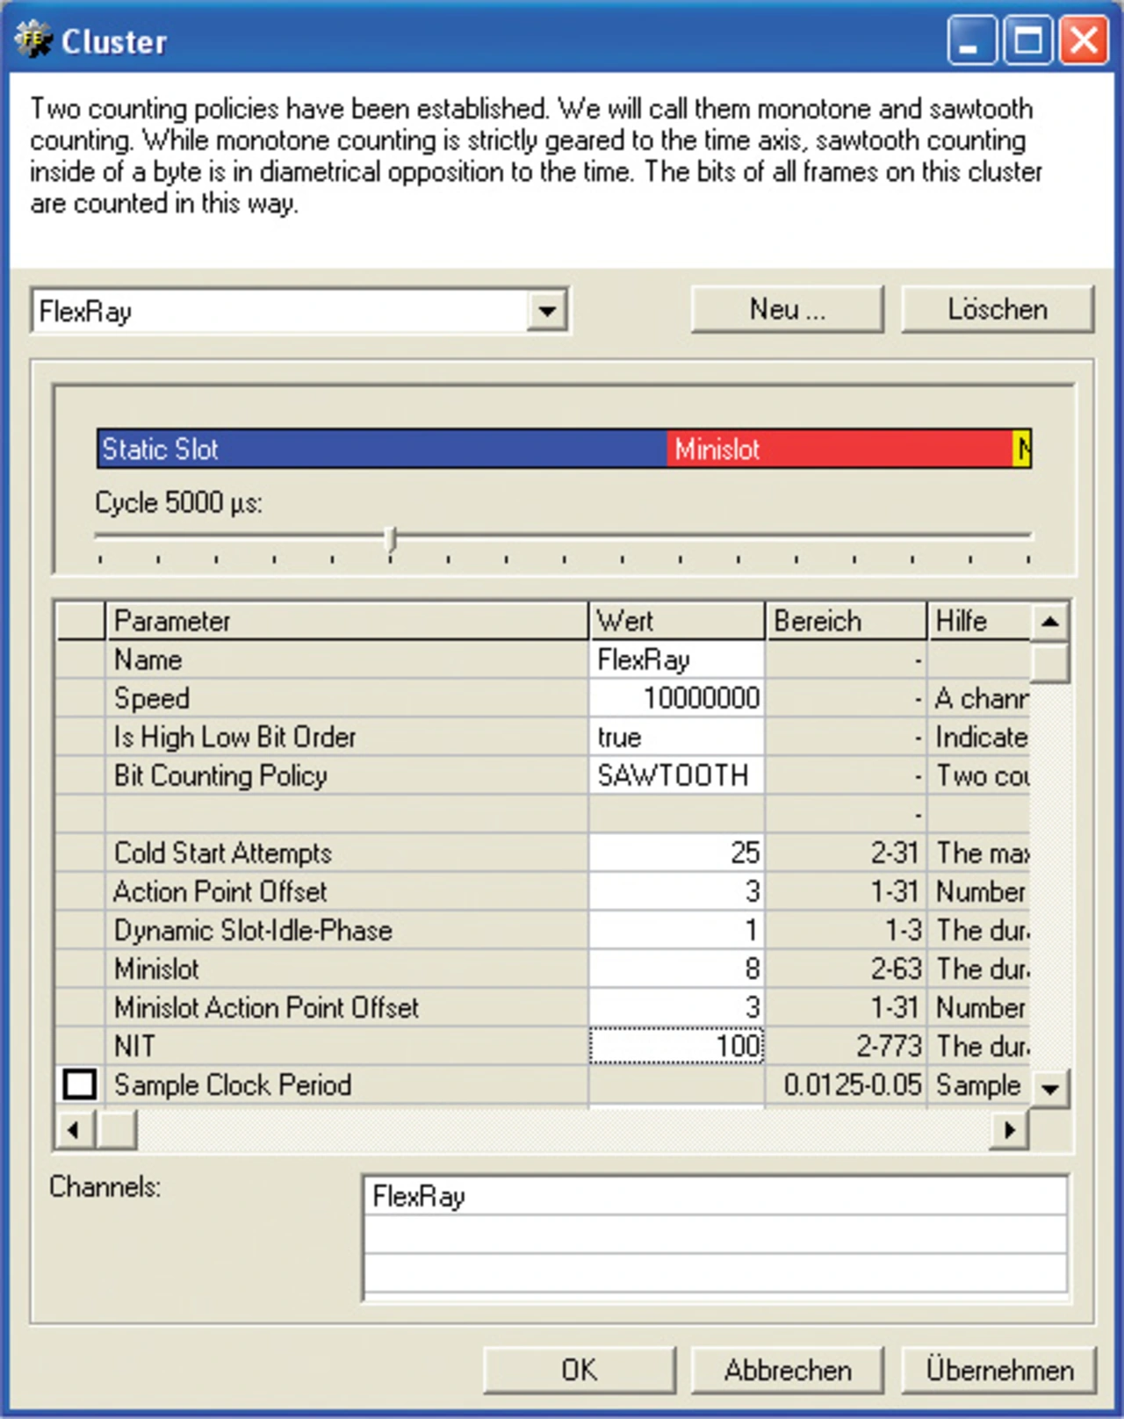1124x1419 pixels.
Task: Edit the Name value field FlexRay
Action: pyautogui.click(x=677, y=659)
